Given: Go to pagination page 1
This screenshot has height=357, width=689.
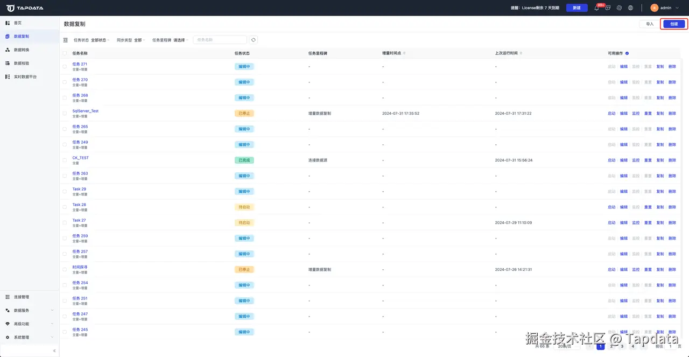Looking at the screenshot, I should click(x=601, y=346).
